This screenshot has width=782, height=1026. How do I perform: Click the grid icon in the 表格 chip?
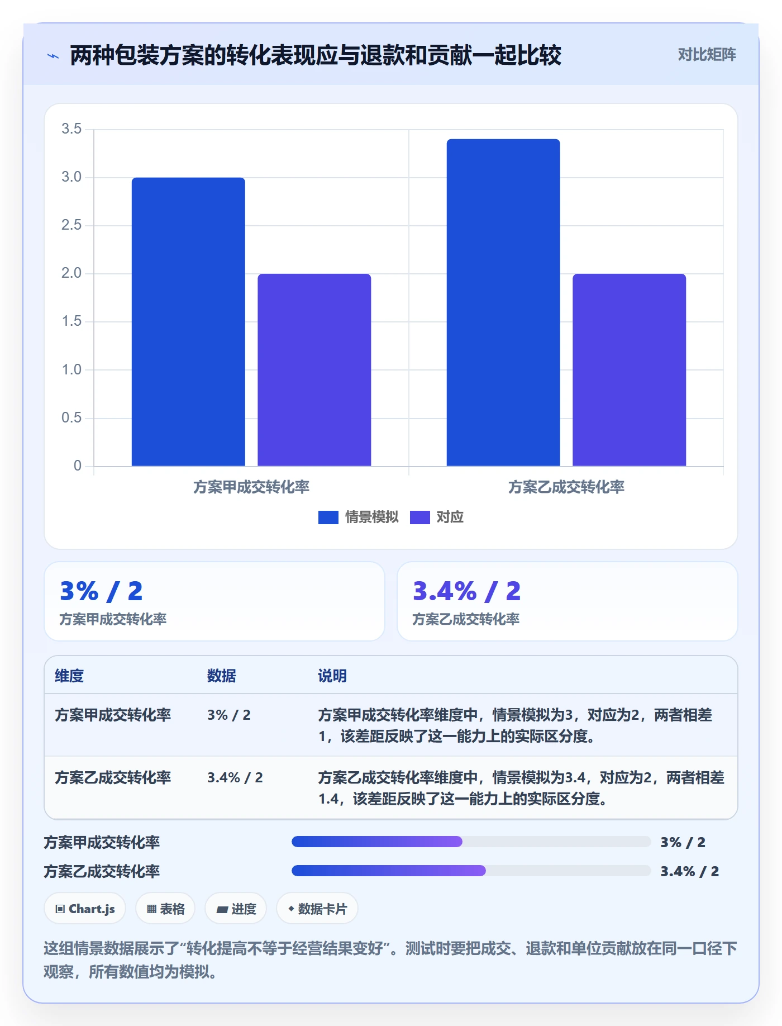[x=152, y=909]
